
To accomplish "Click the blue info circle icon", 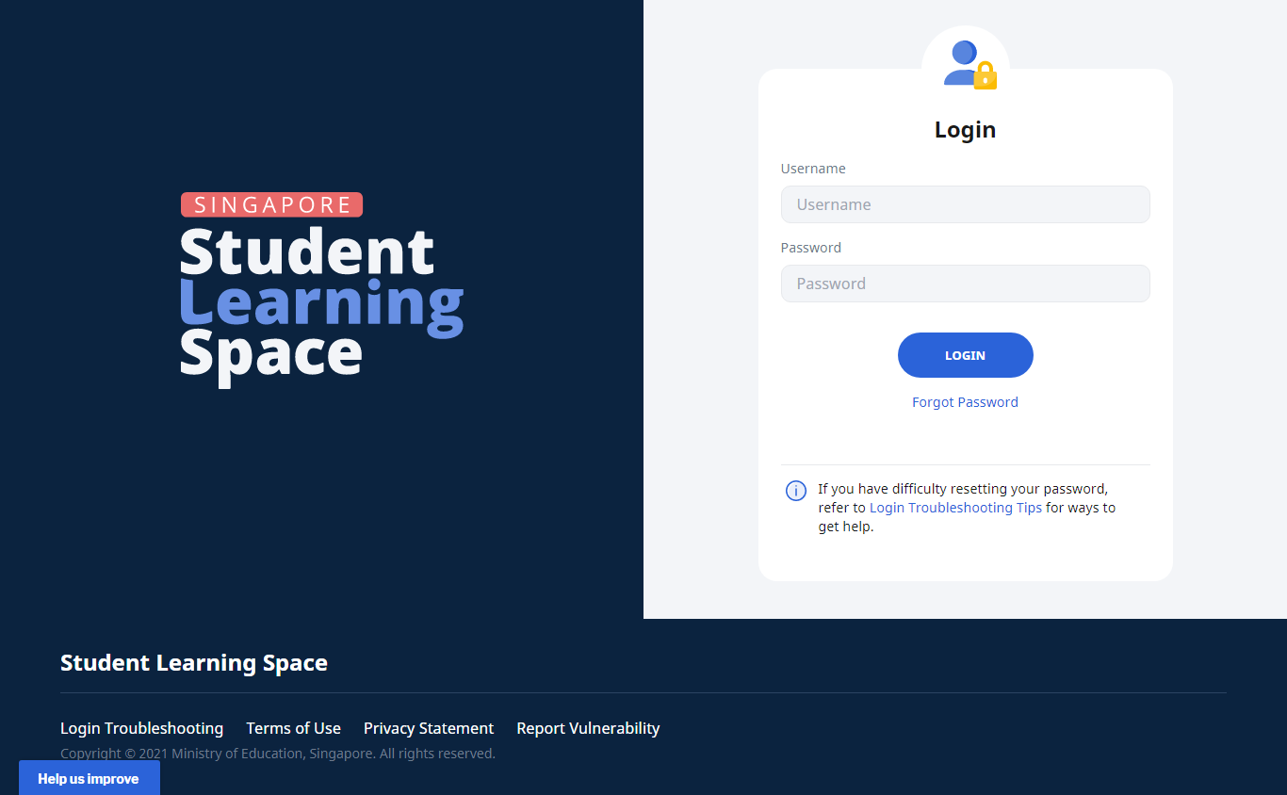I will click(796, 491).
